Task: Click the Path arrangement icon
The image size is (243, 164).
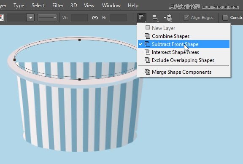Action: [168, 18]
